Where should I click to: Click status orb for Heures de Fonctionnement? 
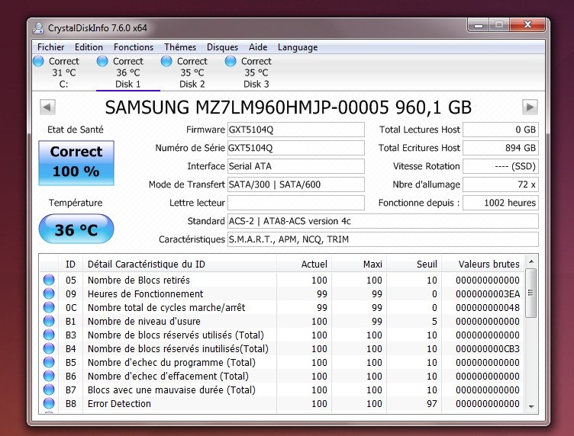(x=49, y=294)
